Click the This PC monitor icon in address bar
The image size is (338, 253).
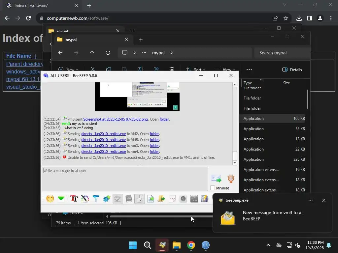(124, 53)
